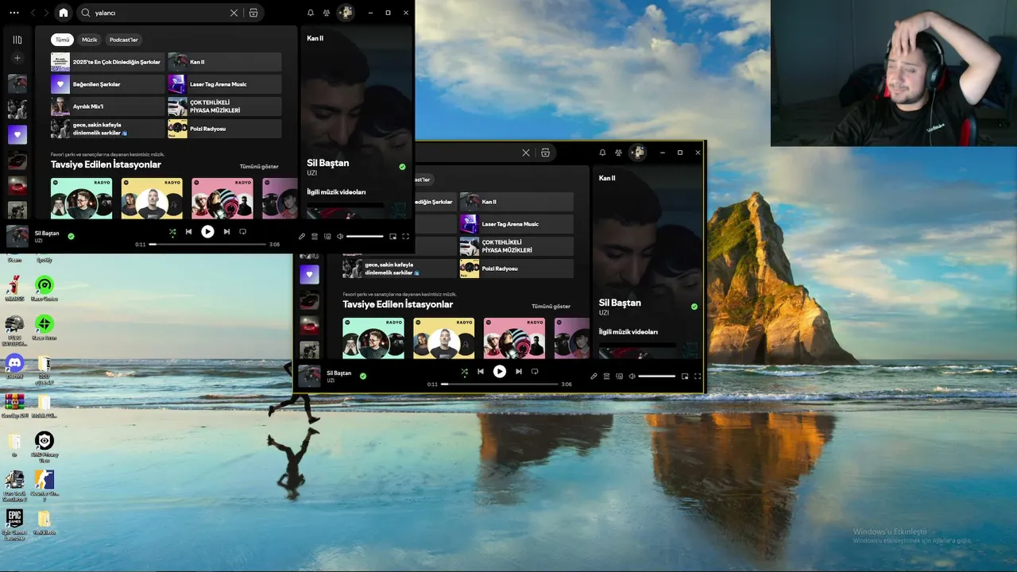The width and height of the screenshot is (1017, 572).
Task: Click 'Tümünü göster' link in the top-left window
Action: [x=259, y=167]
